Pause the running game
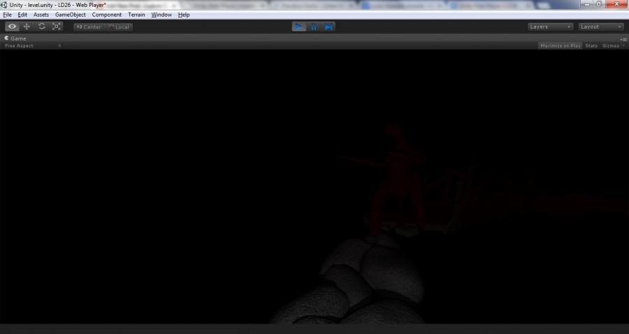Viewport: 629px width, 334px height. tap(314, 26)
